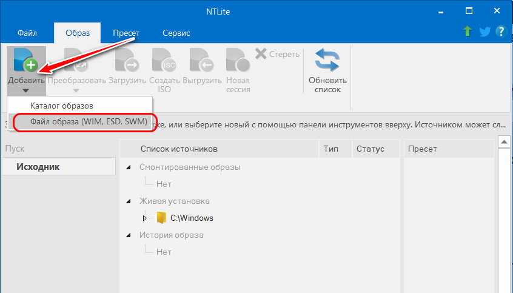The image size is (513, 293).
Task: Collapse the Смонтированные образы group
Action: 129,167
